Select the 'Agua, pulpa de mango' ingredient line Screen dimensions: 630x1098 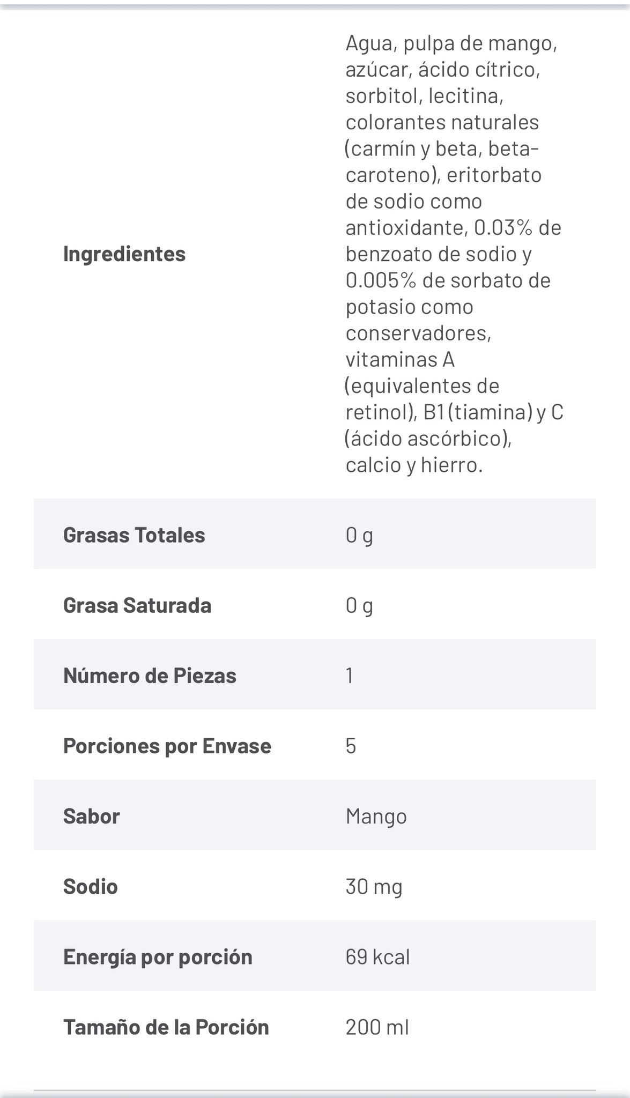tap(451, 43)
